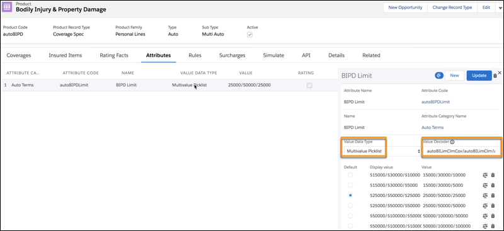This screenshot has height=231, width=504.
Task: Click the 25000/50000/25000 value table cell
Action: tap(249, 85)
